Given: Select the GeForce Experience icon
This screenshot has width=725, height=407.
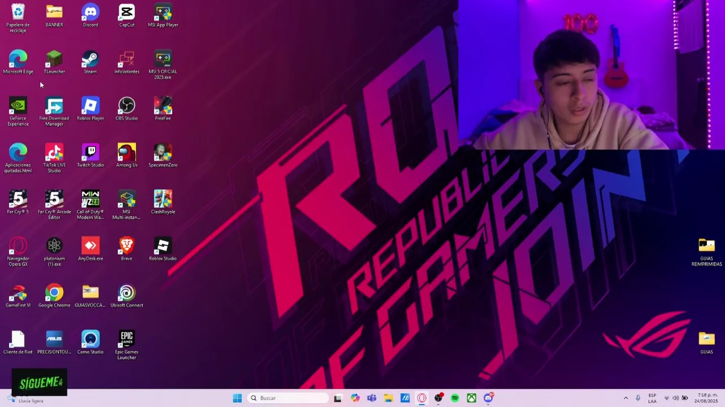Looking at the screenshot, I should pos(18,112).
